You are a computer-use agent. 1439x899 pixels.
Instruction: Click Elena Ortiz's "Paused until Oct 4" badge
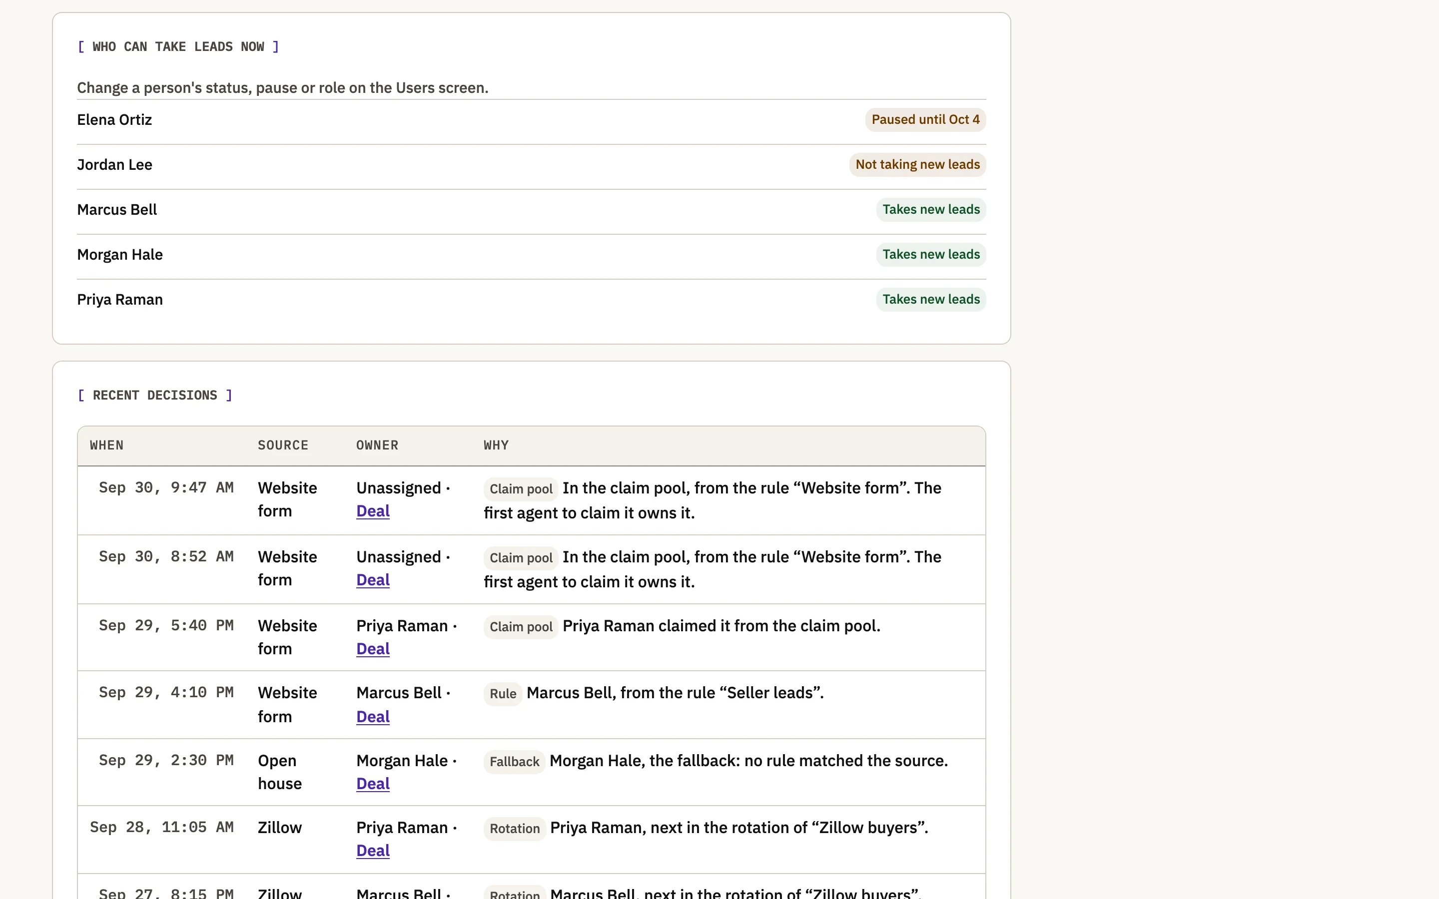925,119
